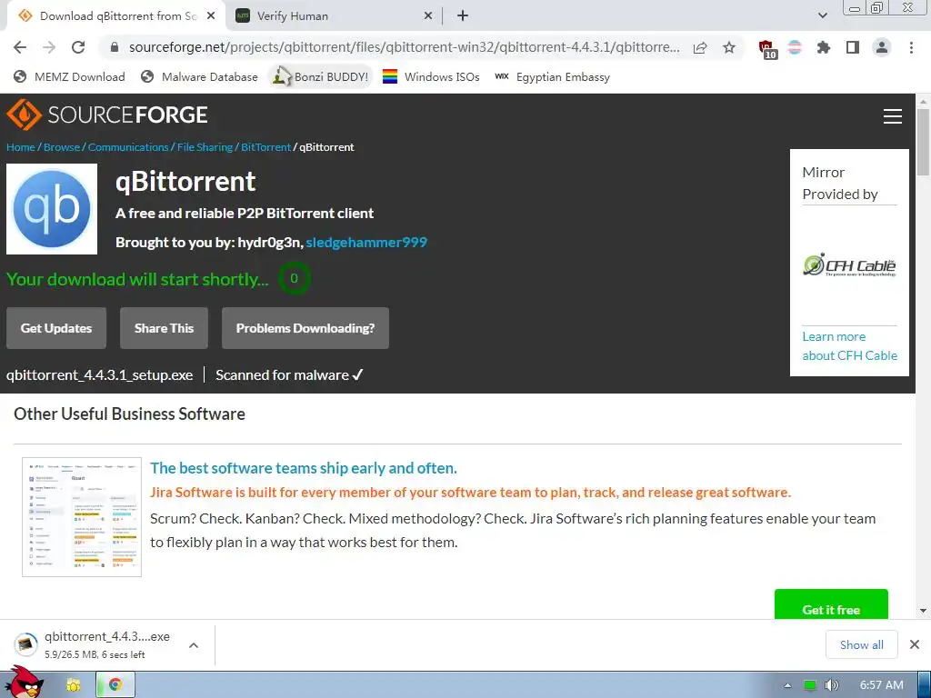Click the SourceForge logo
The height and width of the screenshot is (698, 931).
tap(107, 115)
